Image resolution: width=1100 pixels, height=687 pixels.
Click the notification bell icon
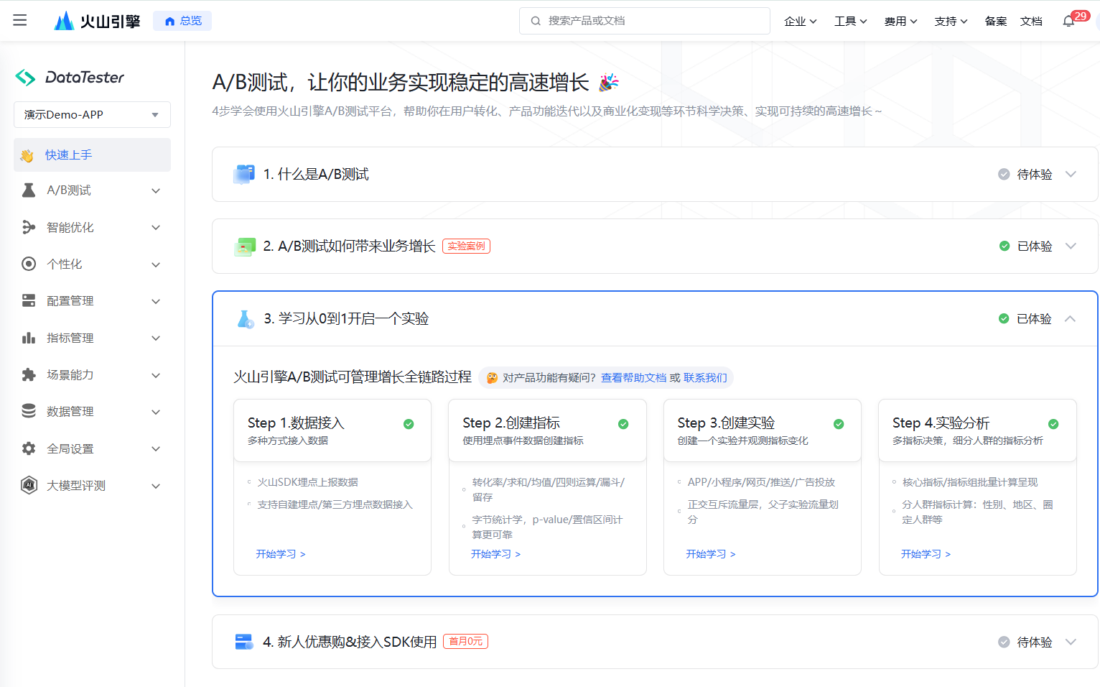[x=1068, y=21]
